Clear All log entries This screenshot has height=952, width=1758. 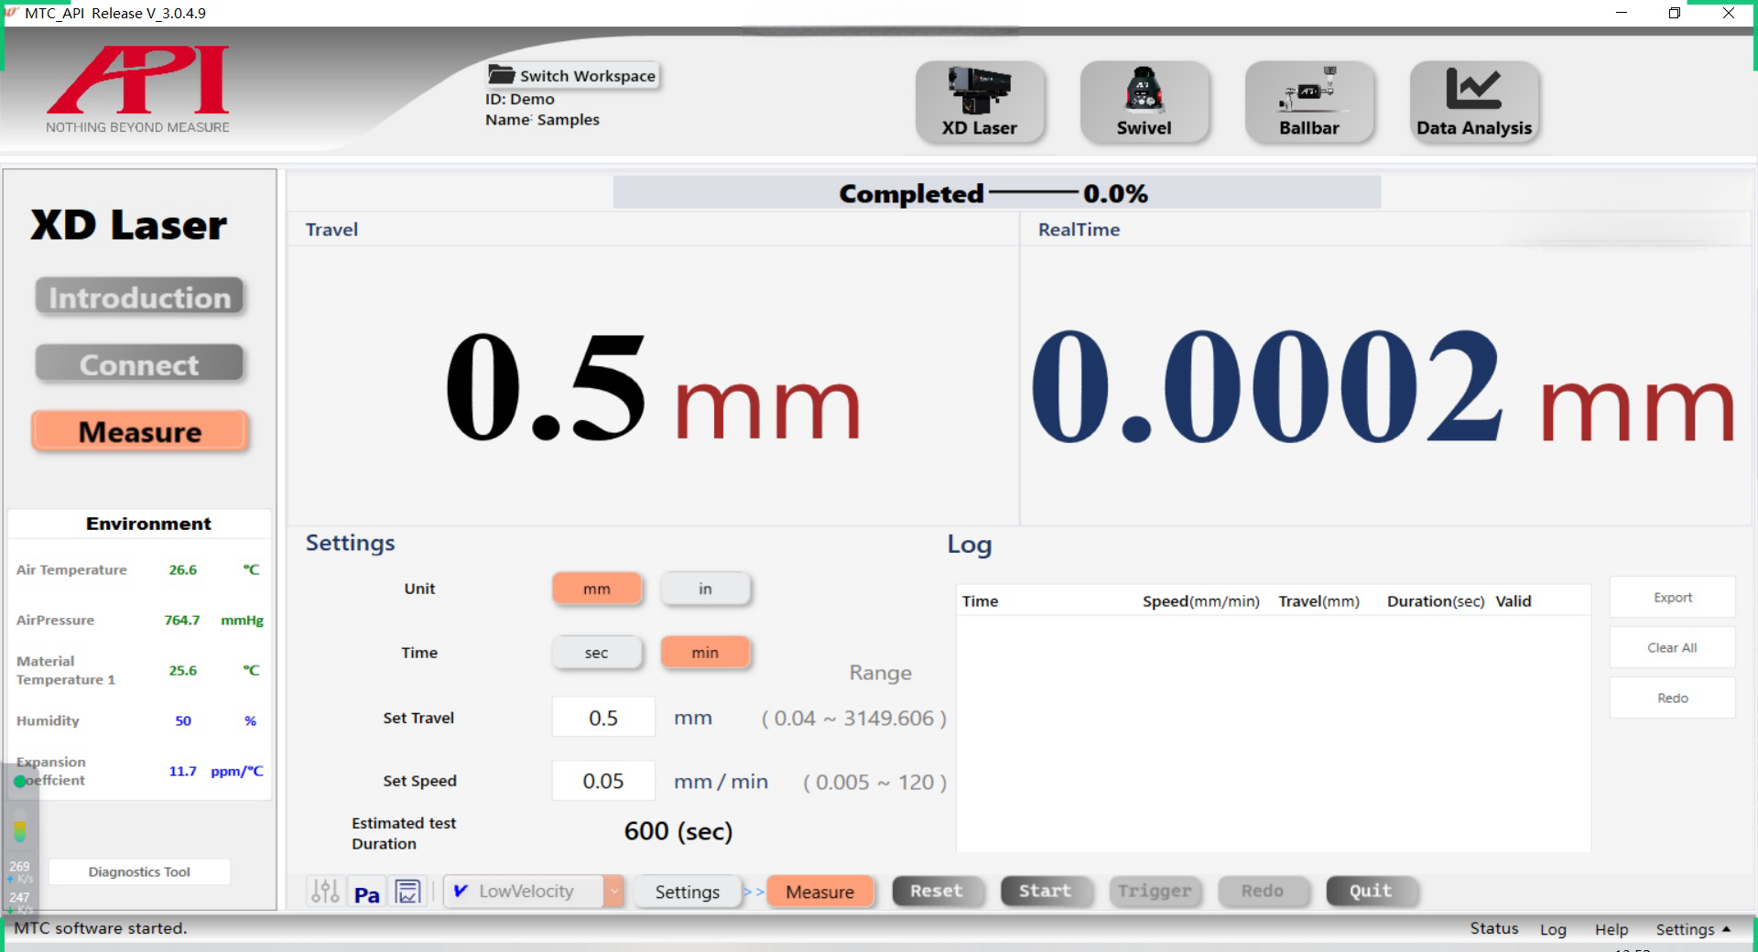1672,647
